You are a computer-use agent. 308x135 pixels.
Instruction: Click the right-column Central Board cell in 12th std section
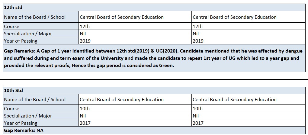(x=235, y=17)
